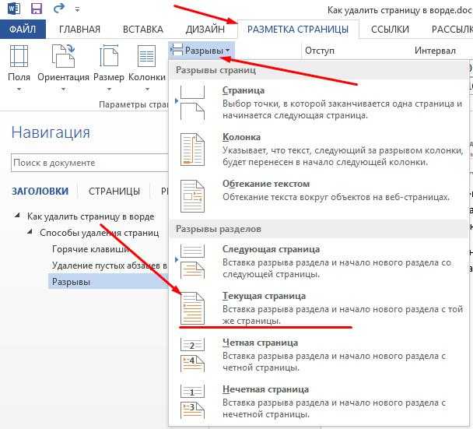Click the Нечетная страница section break icon

point(192,402)
